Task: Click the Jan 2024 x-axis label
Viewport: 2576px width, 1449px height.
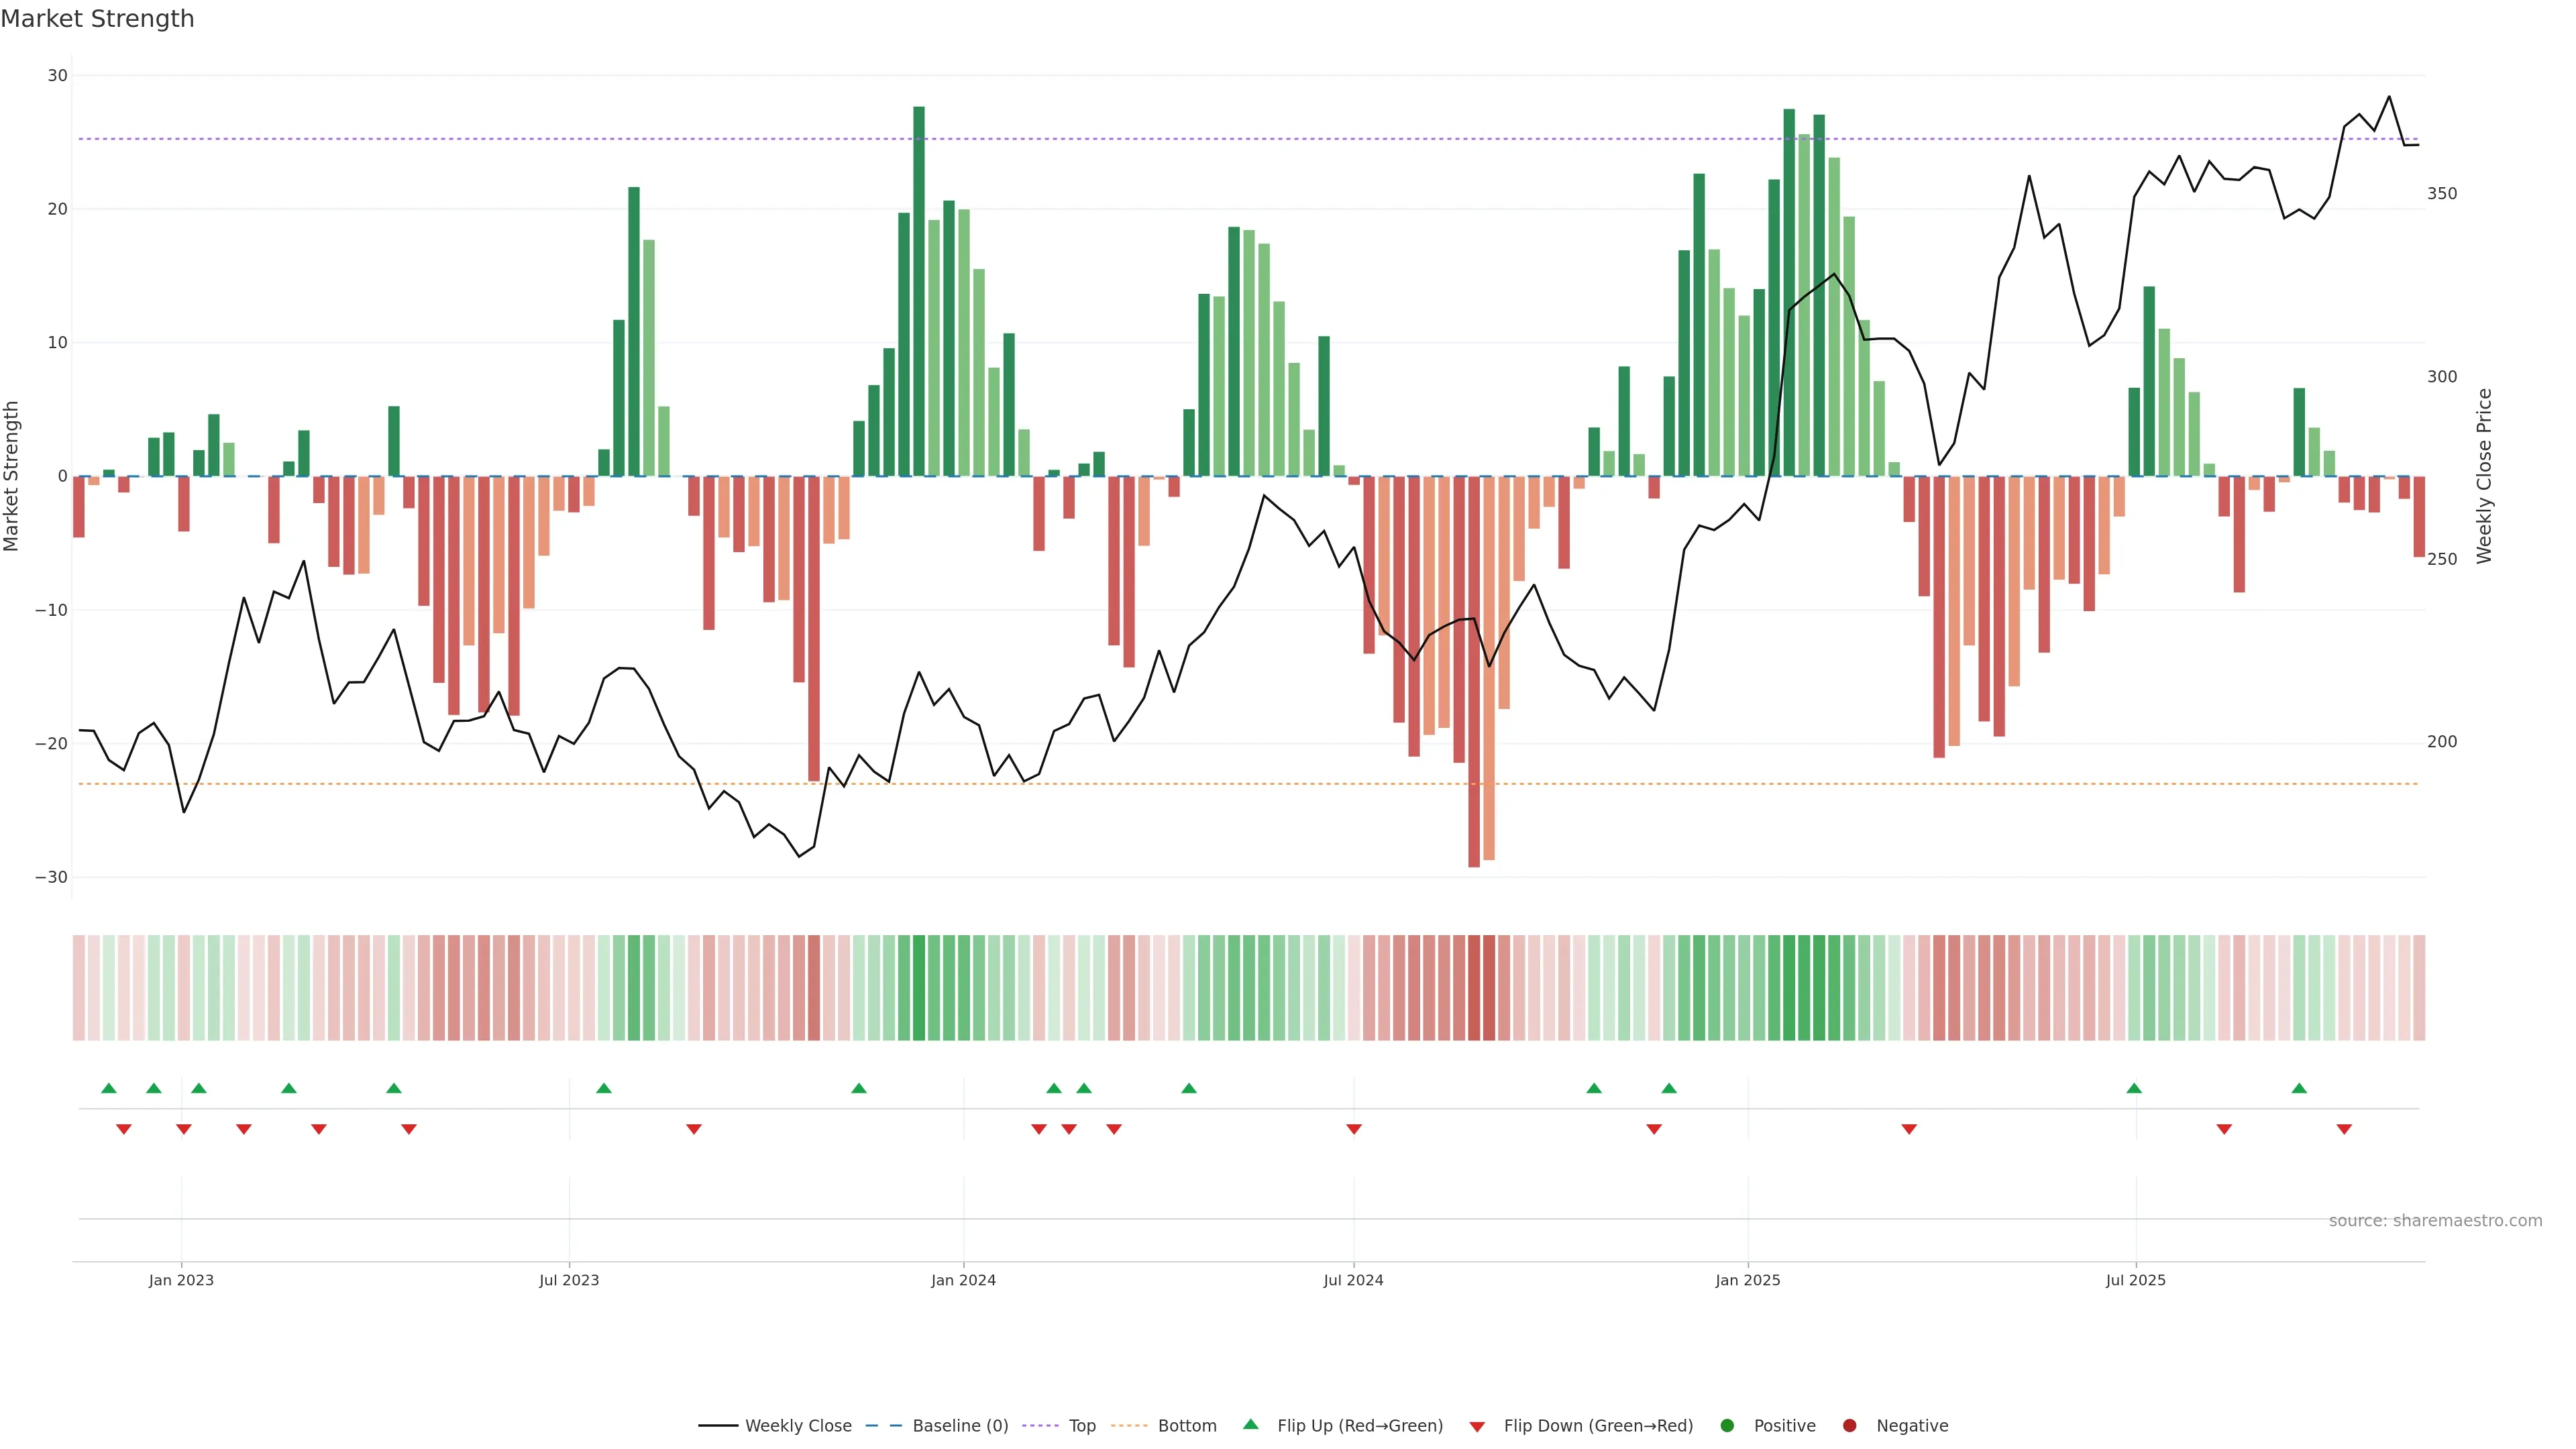Action: [963, 1280]
